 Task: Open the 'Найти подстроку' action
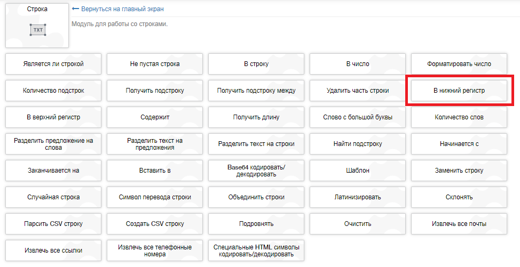coord(358,144)
